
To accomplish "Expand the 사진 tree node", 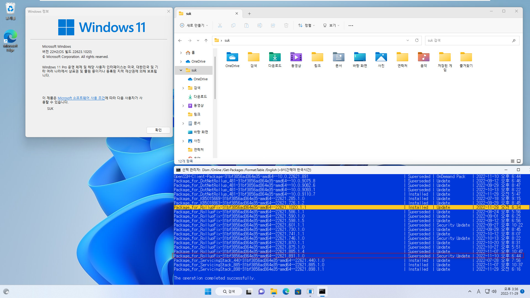I will (183, 141).
